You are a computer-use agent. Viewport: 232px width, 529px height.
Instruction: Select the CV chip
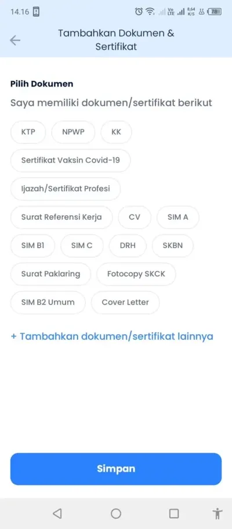pos(135,217)
